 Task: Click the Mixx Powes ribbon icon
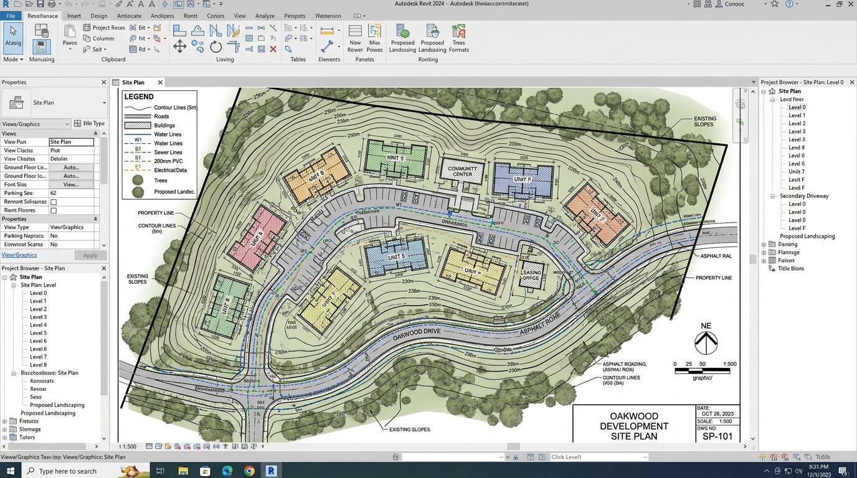pos(374,39)
